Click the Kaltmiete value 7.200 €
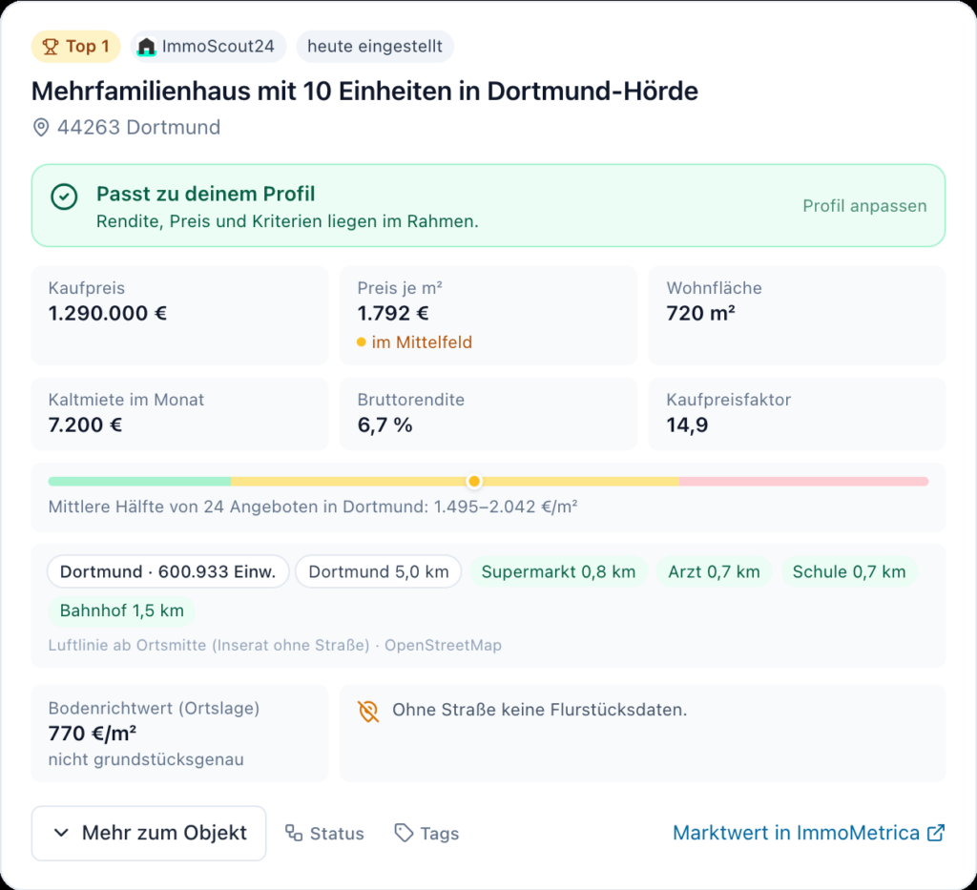Screen dimensions: 977x890 [x=85, y=424]
